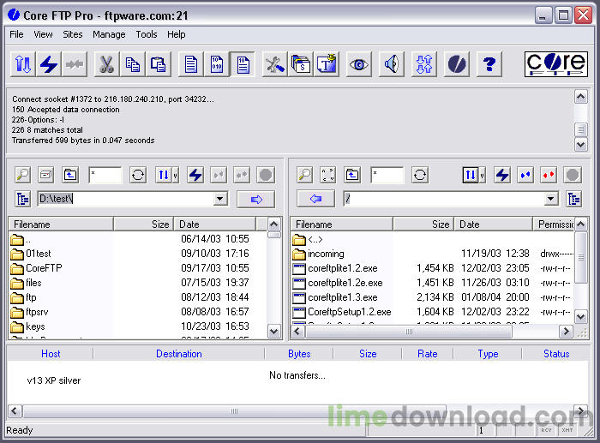
Task: Expand the local path D:\test\ dropdown
Action: pos(220,200)
